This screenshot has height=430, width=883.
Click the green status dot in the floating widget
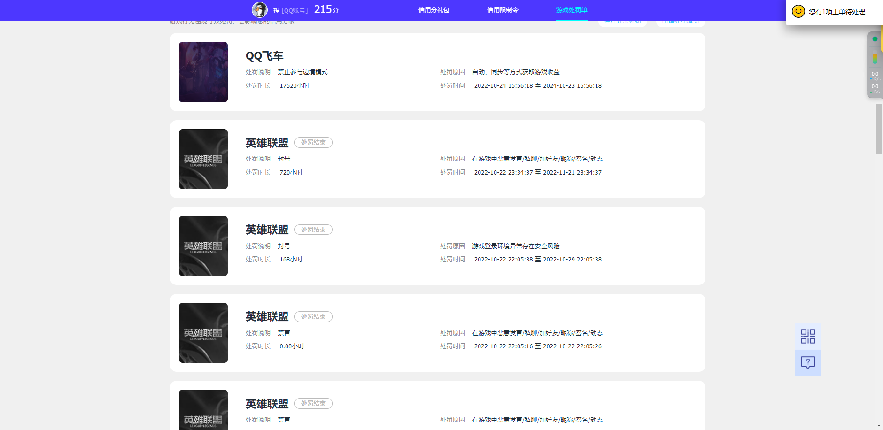[x=875, y=39]
